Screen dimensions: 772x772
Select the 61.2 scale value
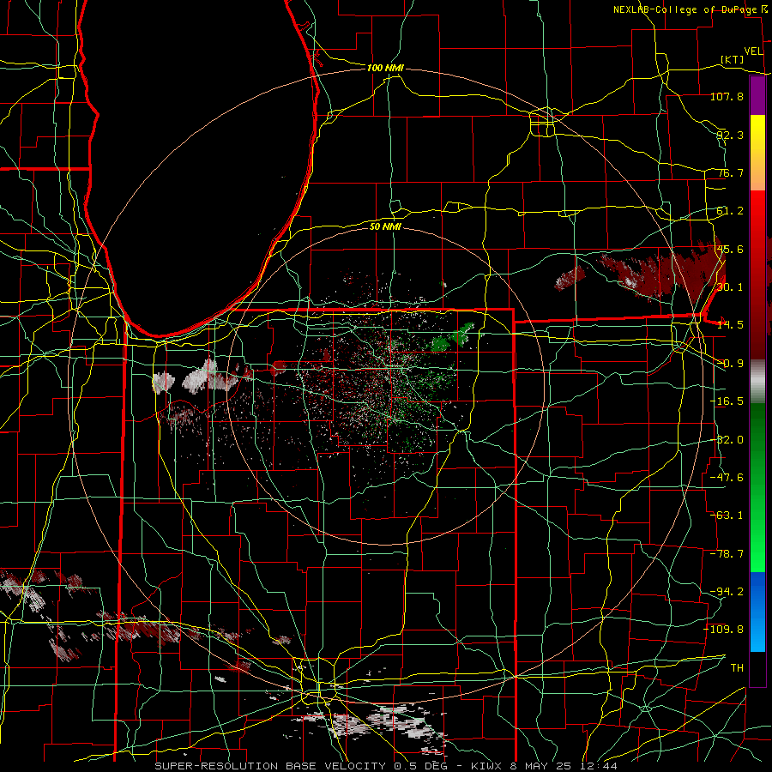[730, 211]
